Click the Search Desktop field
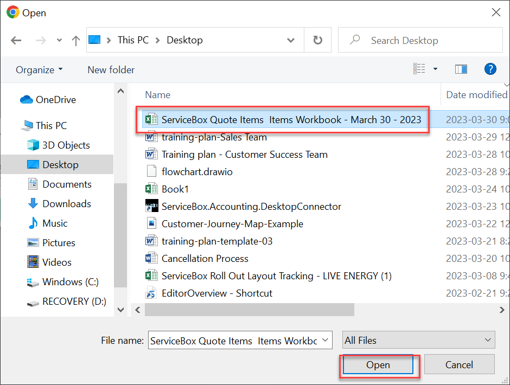The height and width of the screenshot is (385, 510). [420, 40]
